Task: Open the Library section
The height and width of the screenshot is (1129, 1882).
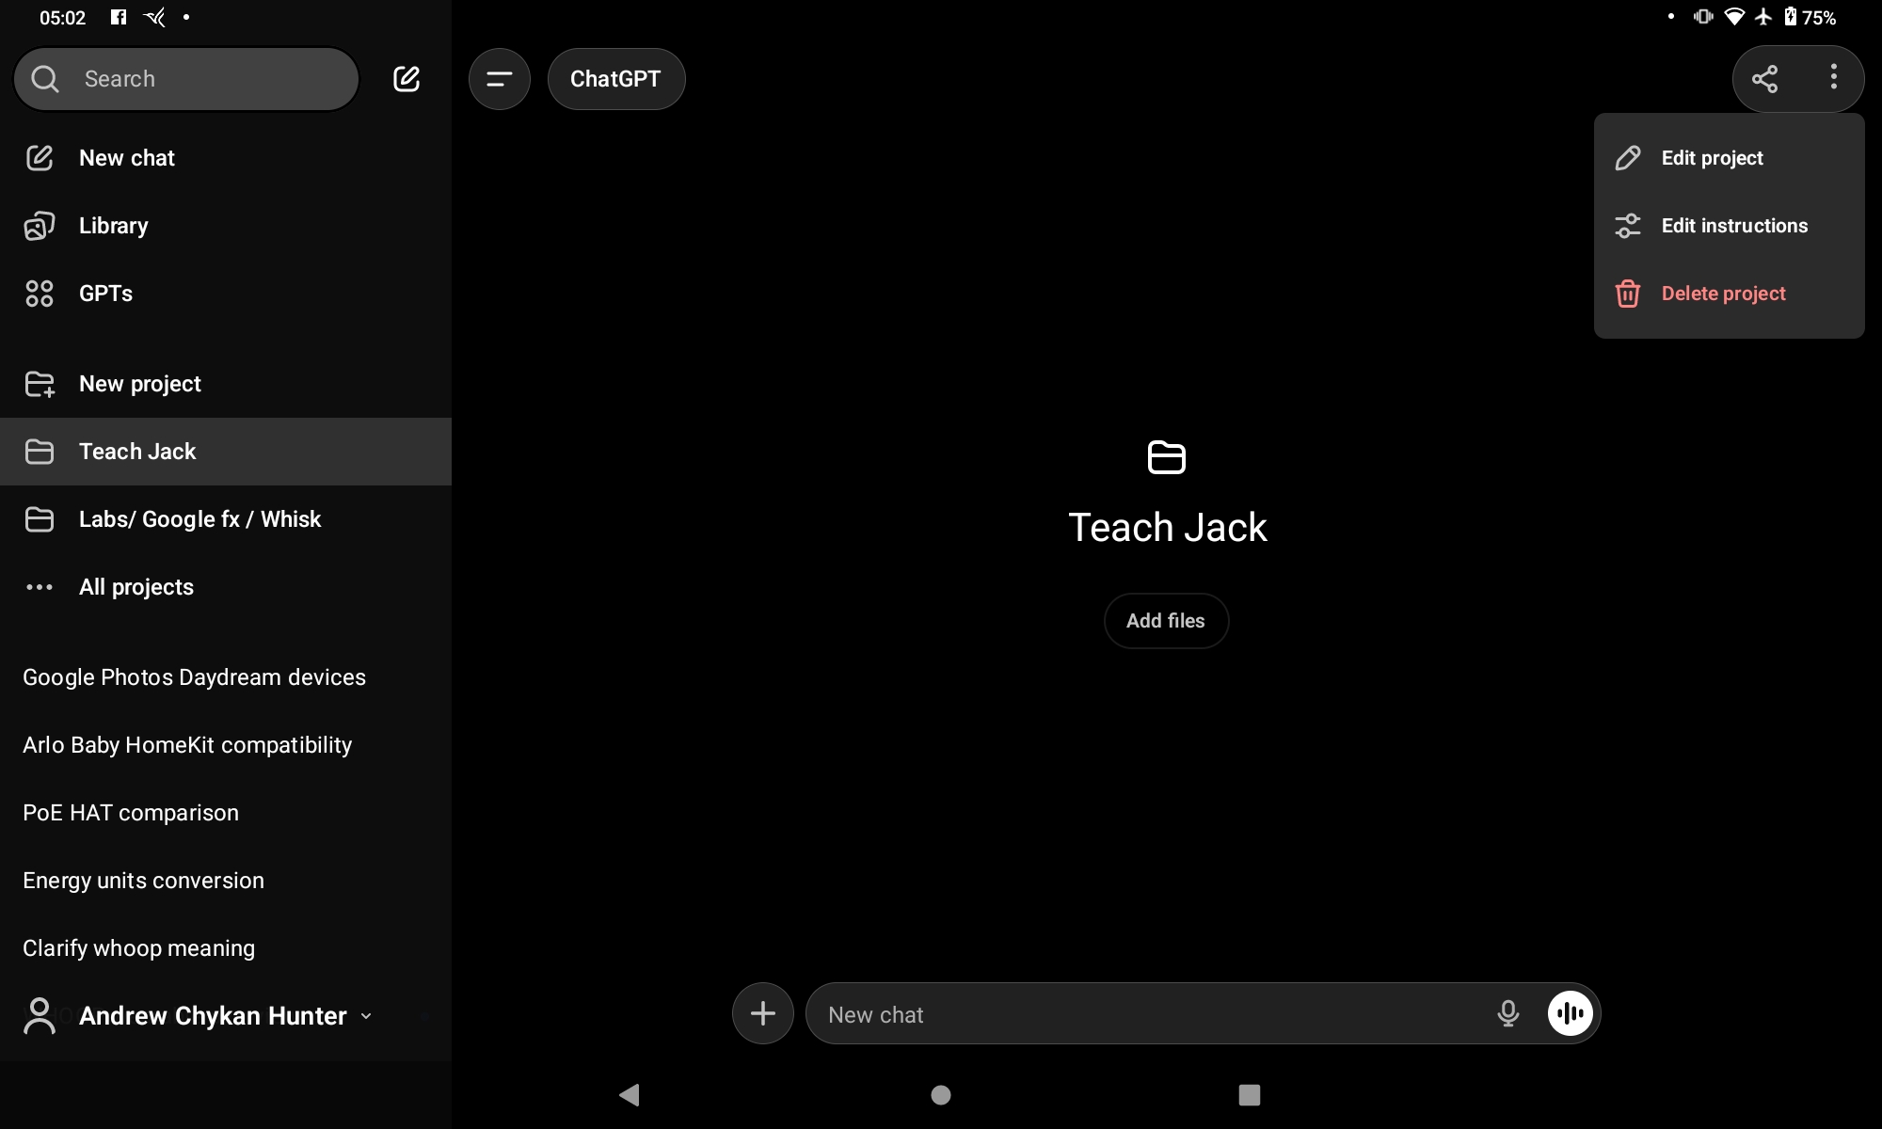Action: coord(113,226)
